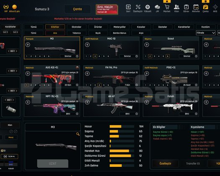Click the UZAT extend button
The image size is (220, 176).
click(x=53, y=163)
